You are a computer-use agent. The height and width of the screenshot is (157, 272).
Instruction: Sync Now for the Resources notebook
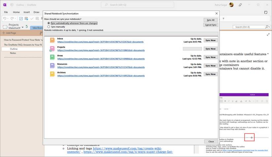[x=210, y=66]
